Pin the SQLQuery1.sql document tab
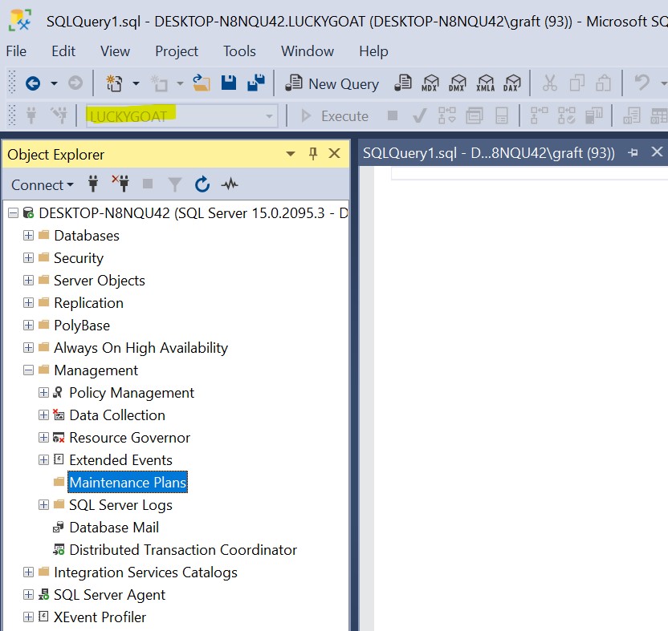Screen dimensions: 668x631 [633, 152]
